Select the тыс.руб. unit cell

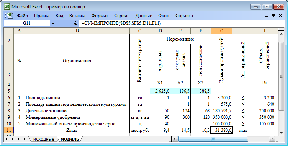pos(140,130)
